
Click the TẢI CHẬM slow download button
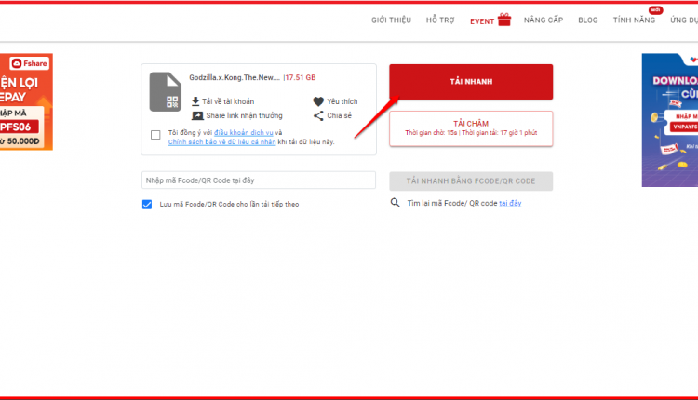click(471, 128)
